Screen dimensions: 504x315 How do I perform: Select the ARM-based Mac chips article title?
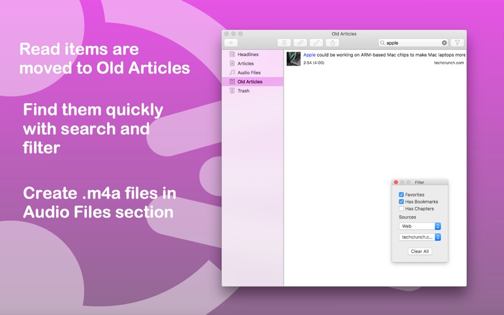coord(384,55)
